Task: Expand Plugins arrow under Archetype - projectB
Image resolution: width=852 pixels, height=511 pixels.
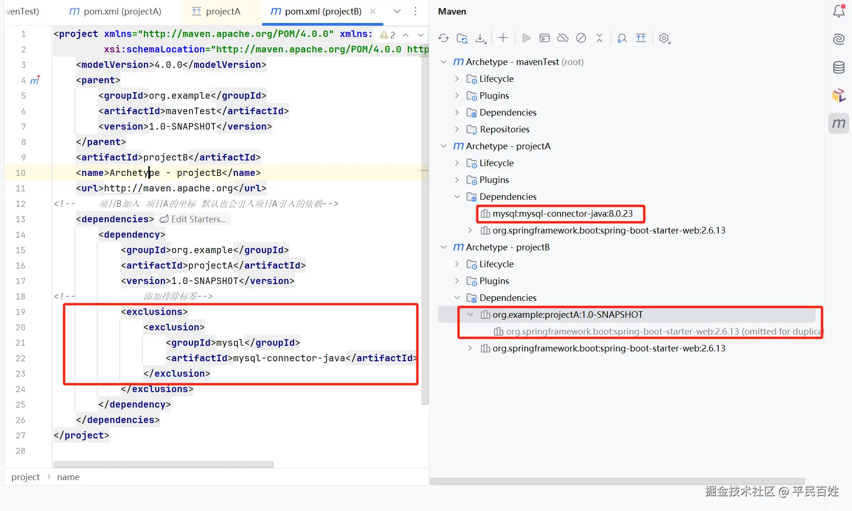Action: (x=457, y=281)
